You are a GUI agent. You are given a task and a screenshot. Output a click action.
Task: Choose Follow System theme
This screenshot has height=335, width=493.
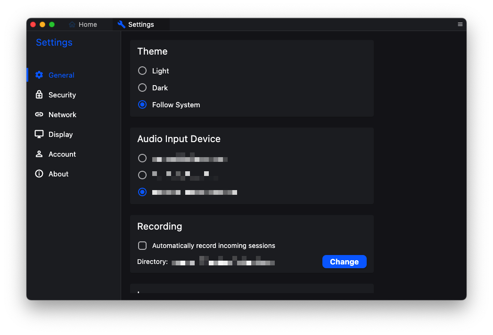tap(142, 104)
